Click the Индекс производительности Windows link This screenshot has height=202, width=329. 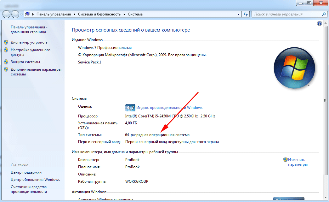(169, 108)
